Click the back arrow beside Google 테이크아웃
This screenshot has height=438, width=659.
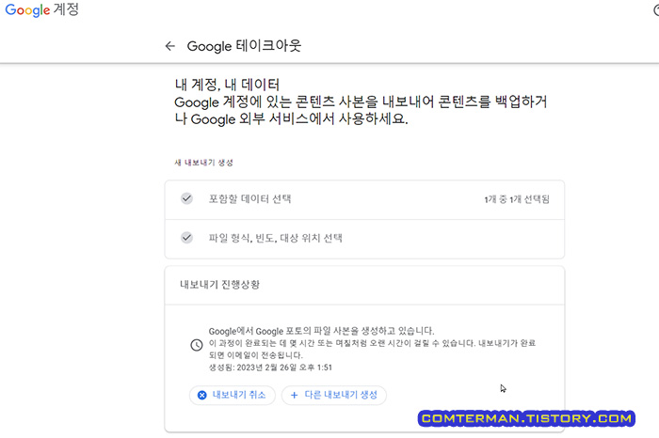[x=169, y=46]
